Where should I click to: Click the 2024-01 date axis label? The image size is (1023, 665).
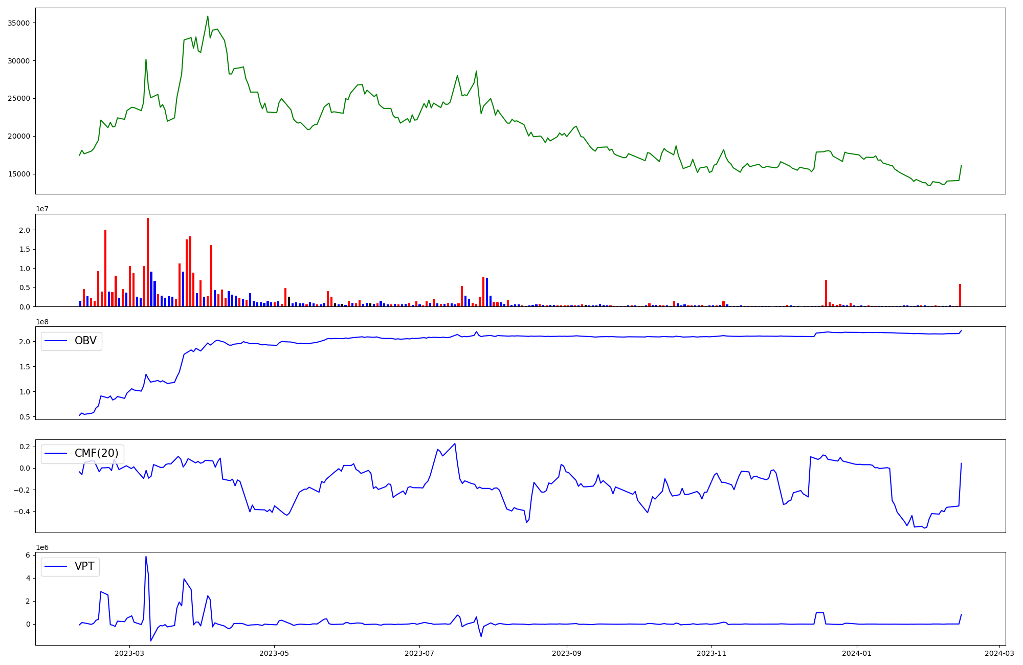[x=857, y=653]
